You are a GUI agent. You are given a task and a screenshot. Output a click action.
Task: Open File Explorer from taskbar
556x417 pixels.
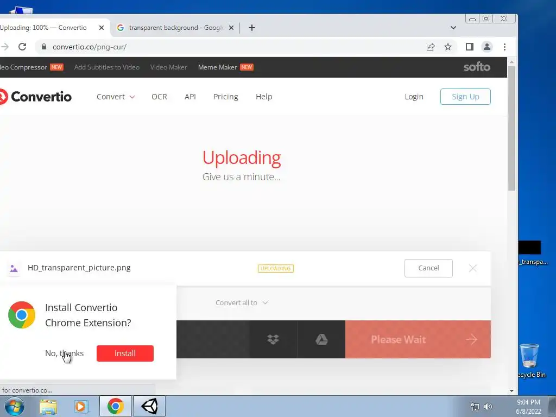coord(48,406)
